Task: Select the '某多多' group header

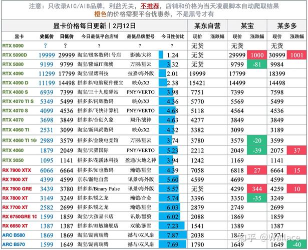Action: point(287,25)
